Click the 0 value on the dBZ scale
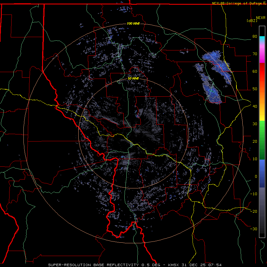 click(256, 177)
